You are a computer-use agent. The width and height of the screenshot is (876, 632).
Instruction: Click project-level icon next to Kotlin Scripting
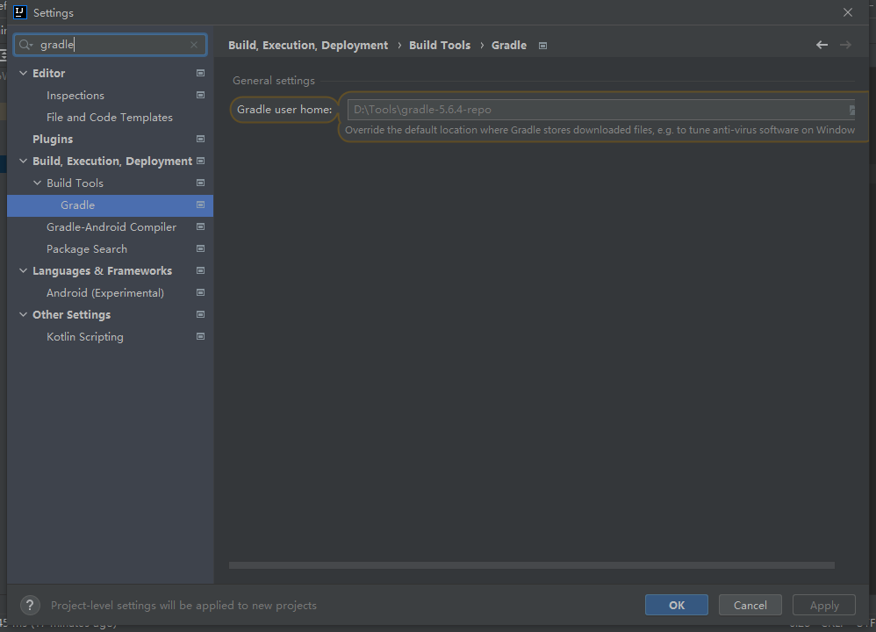(200, 336)
